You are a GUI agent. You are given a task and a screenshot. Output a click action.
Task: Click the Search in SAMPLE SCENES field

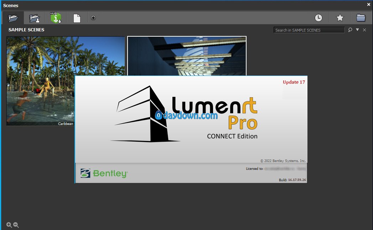point(309,30)
